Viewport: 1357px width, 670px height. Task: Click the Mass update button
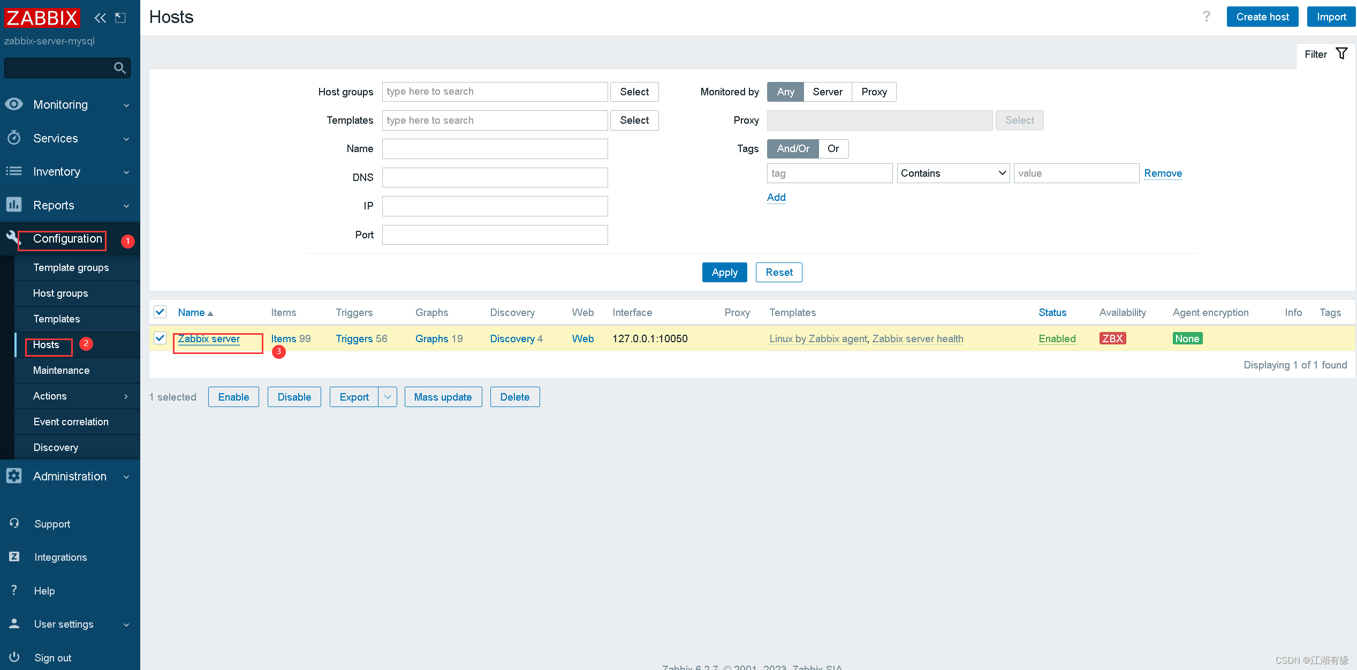(x=442, y=396)
